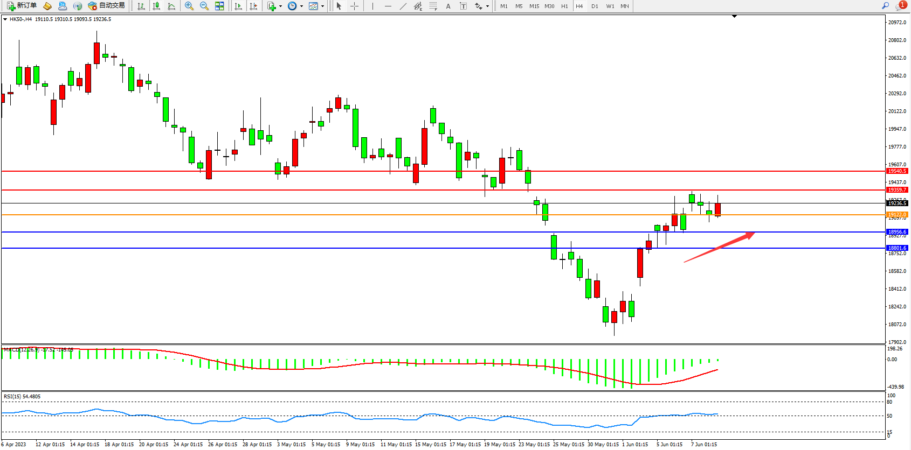Zoom out of the chart
The height and width of the screenshot is (450, 911).
coord(204,6)
